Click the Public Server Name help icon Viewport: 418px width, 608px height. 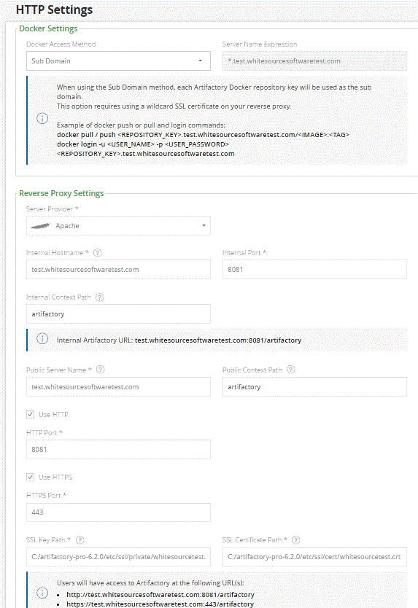tap(100, 370)
